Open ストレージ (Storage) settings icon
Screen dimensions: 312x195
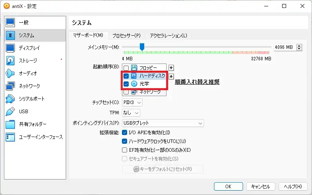(x=10, y=61)
